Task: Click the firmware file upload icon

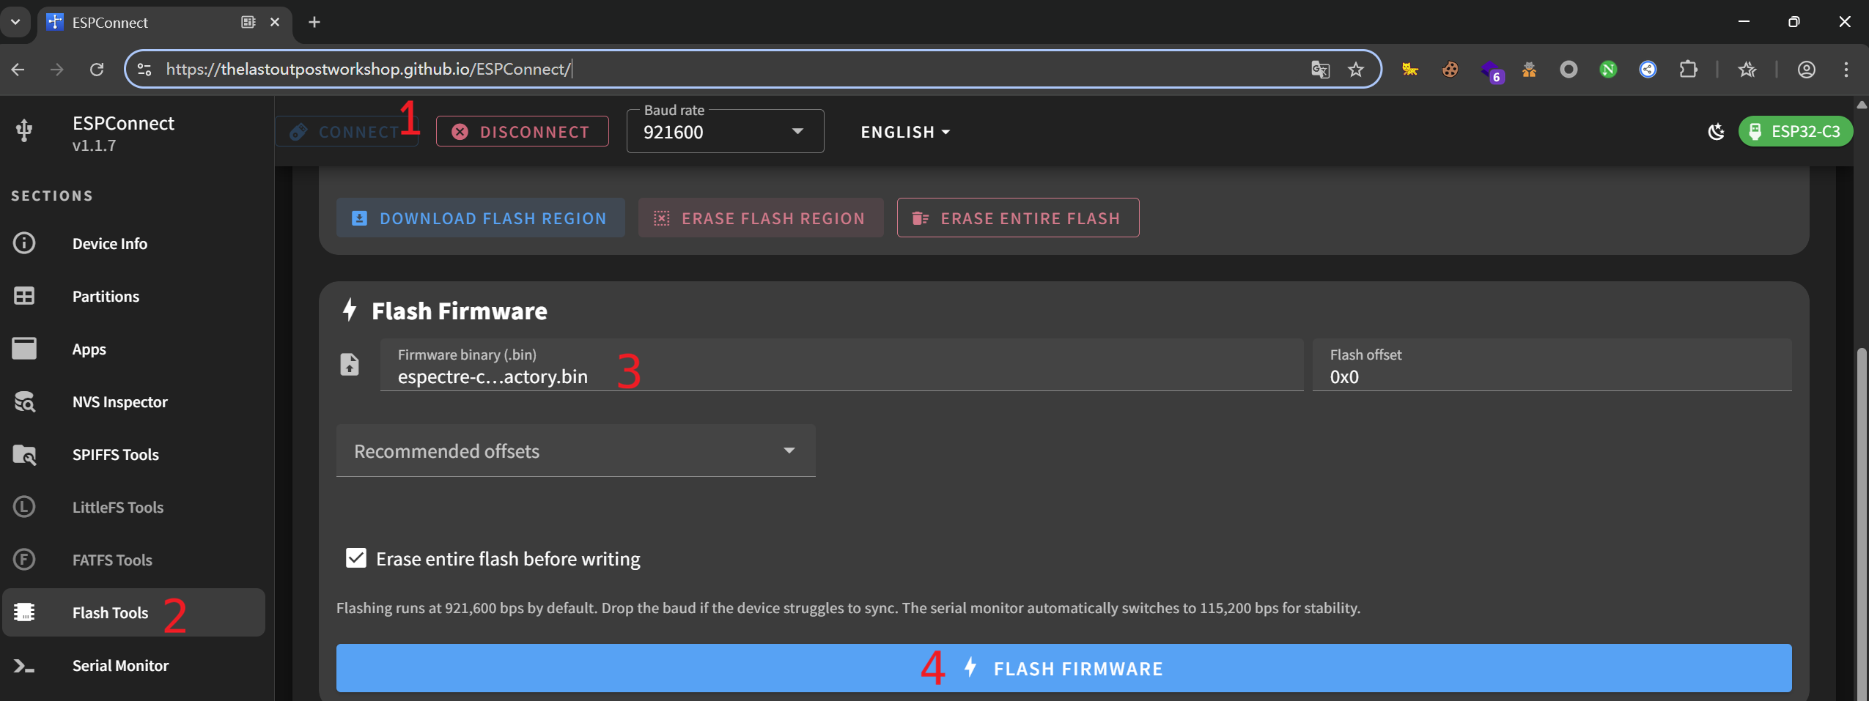Action: [350, 364]
